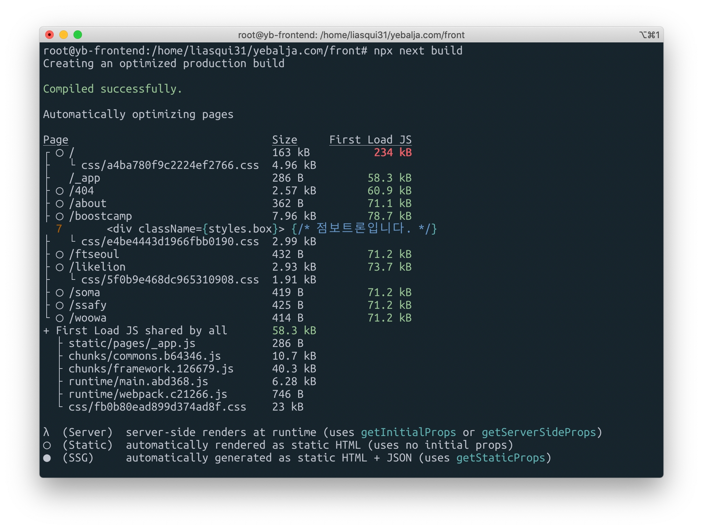Click the red close window button
703x530 pixels.
pyautogui.click(x=49, y=35)
